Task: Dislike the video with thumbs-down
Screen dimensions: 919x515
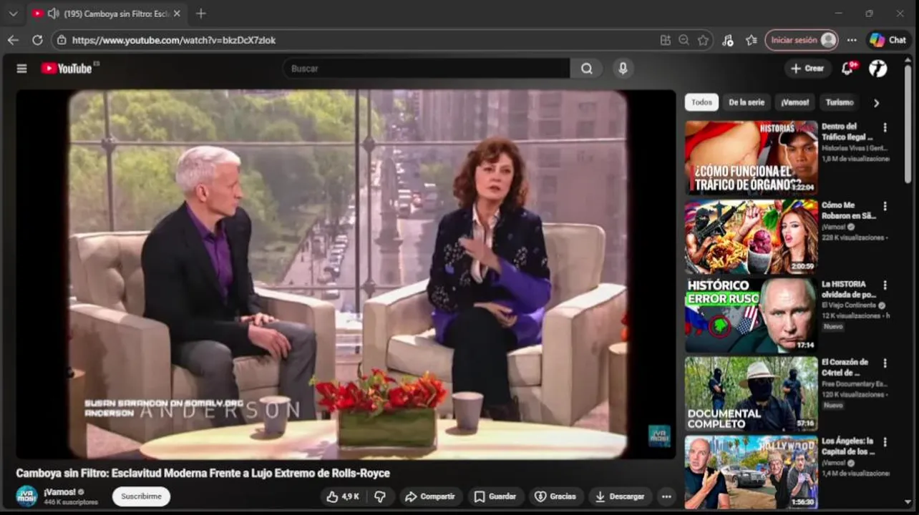Action: [x=380, y=496]
